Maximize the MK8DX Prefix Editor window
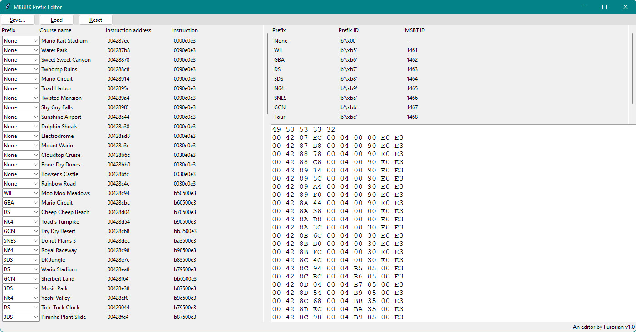Viewport: 636px width, 332px height. click(604, 7)
